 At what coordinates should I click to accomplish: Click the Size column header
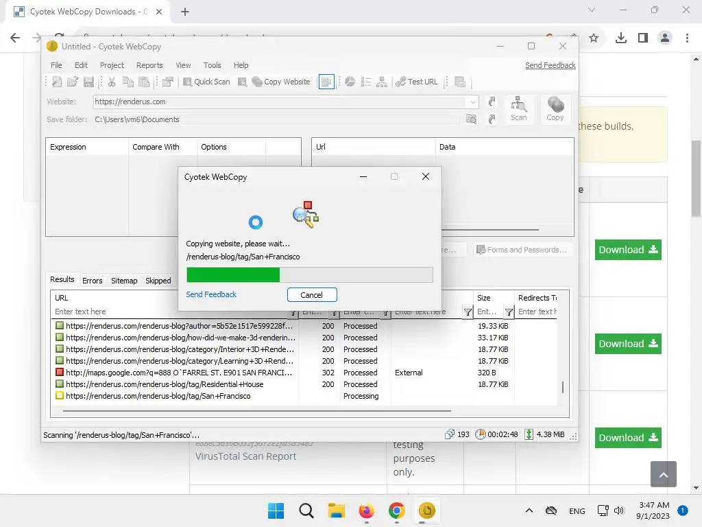pos(494,298)
